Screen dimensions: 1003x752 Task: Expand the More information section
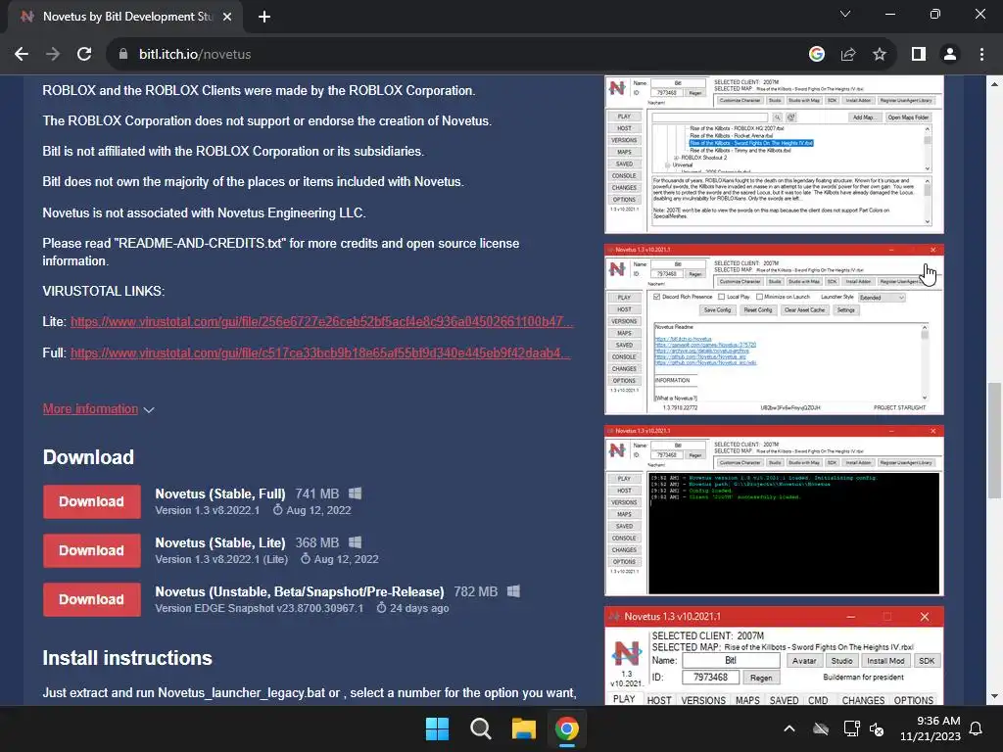99,409
